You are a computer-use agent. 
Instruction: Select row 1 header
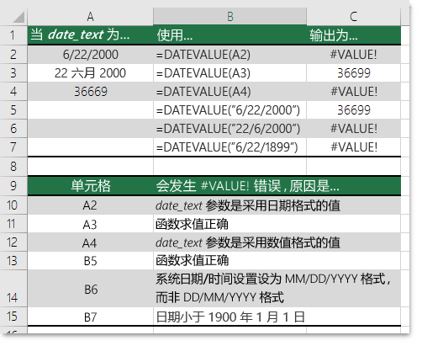tap(13, 35)
